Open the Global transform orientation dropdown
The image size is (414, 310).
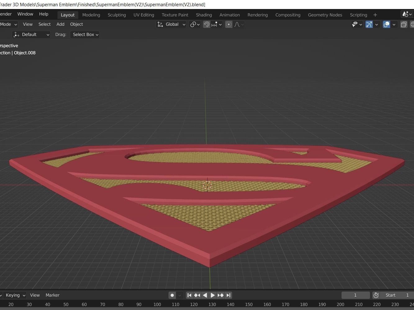(171, 24)
